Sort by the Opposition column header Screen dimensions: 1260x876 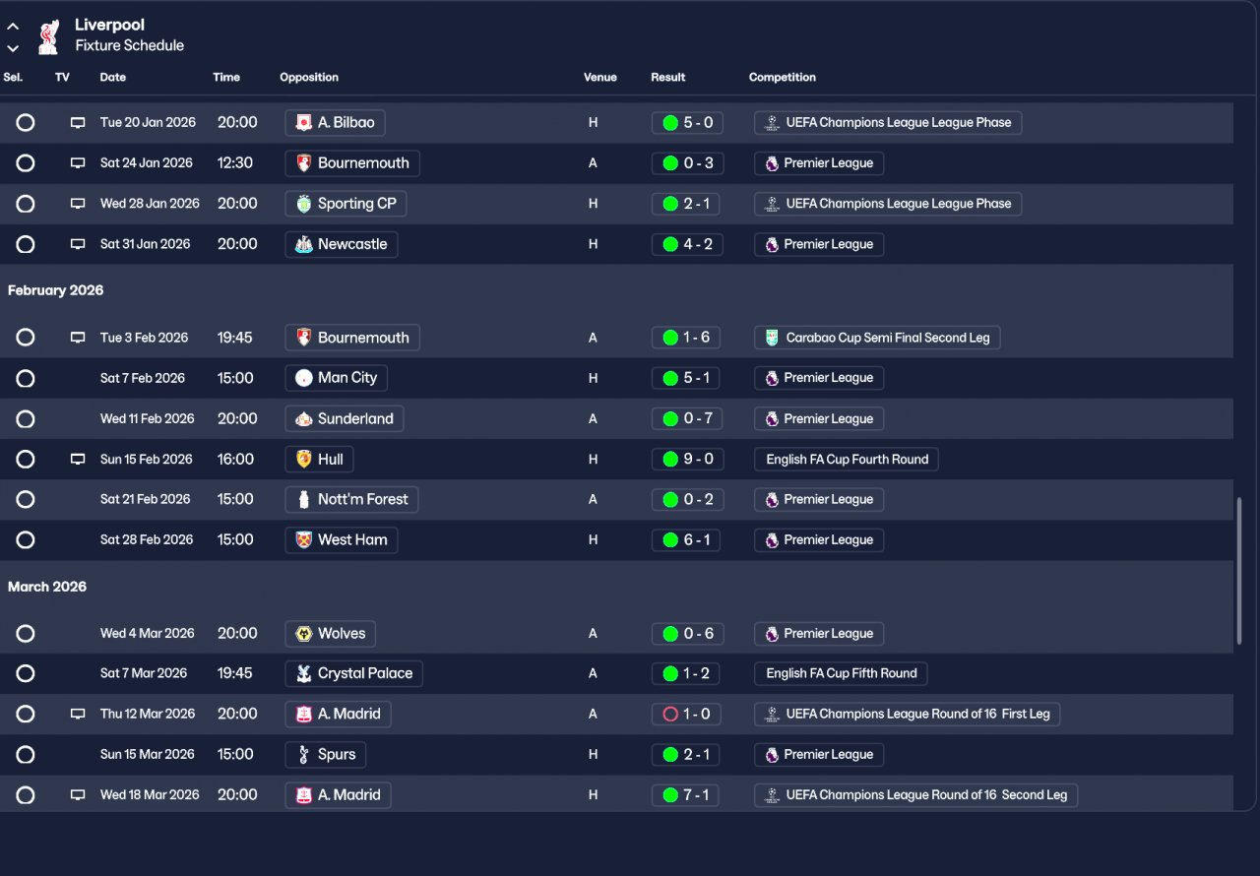309,77
